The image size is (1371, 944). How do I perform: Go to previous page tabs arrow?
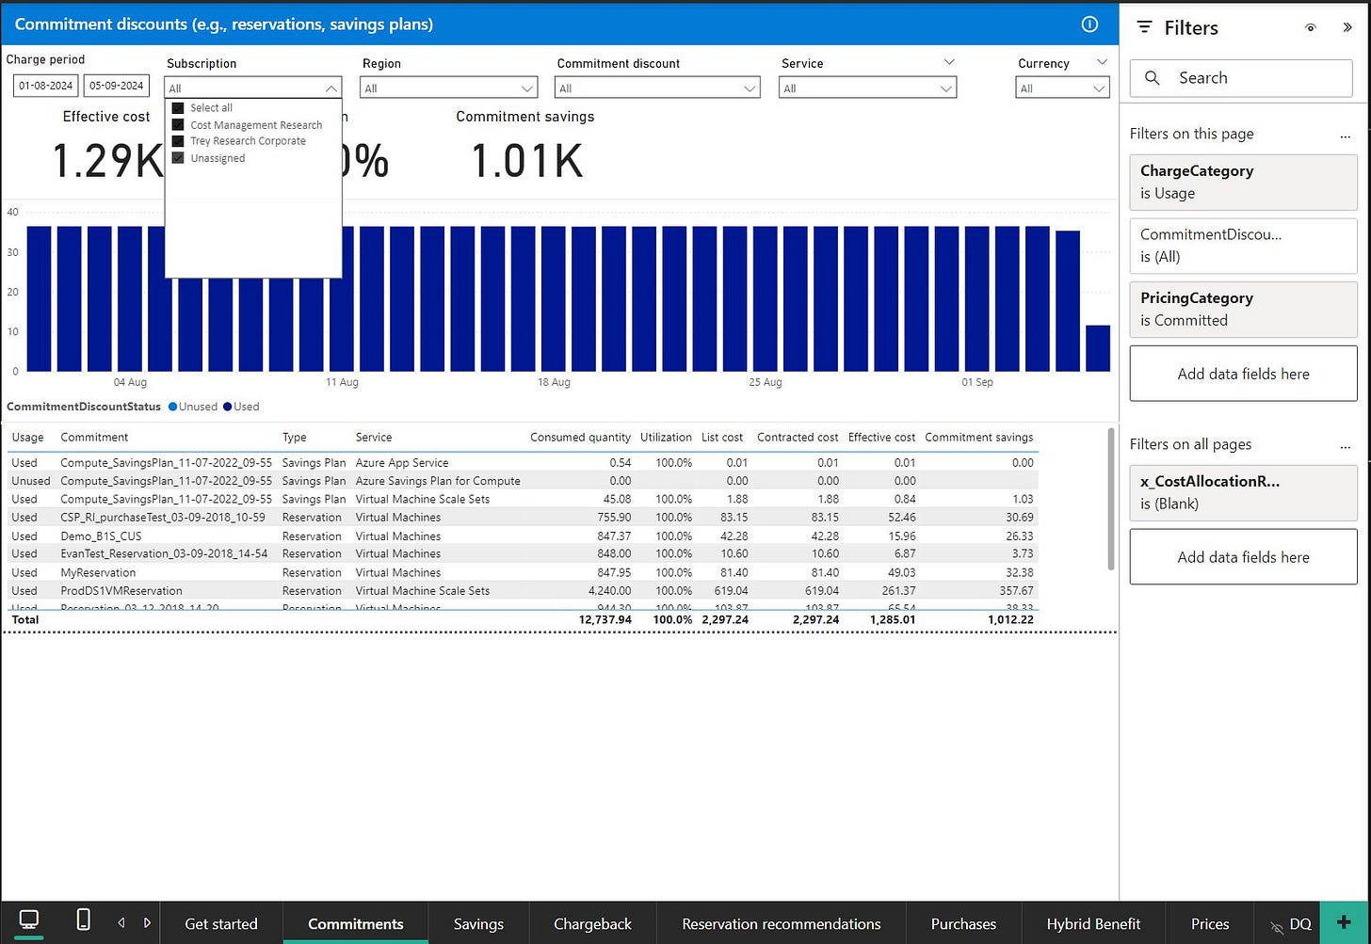(x=121, y=922)
